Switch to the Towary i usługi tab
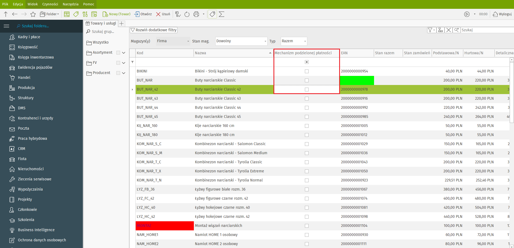 [101, 23]
